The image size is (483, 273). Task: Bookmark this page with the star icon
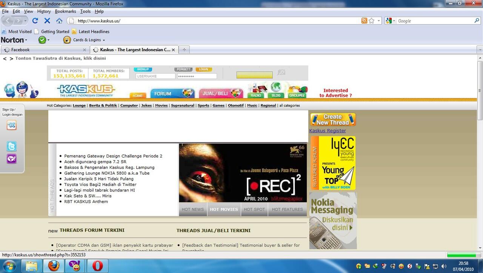(x=372, y=21)
